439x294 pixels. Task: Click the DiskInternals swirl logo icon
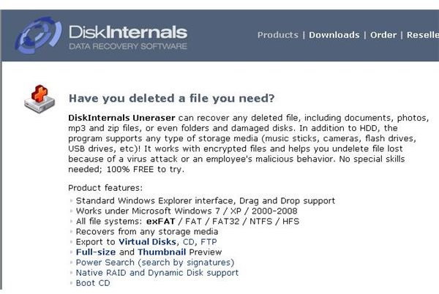click(x=38, y=35)
